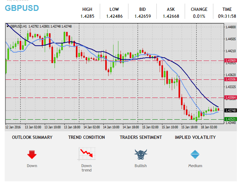242x182 pixels.
Task: Click the 14 Jan 02:00 time label
Action: [x=92, y=127]
